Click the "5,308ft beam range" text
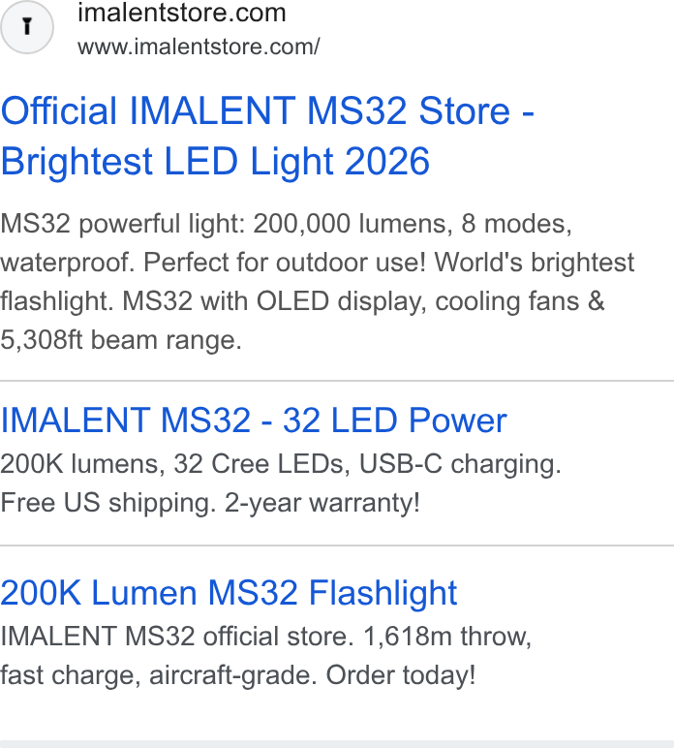 [121, 340]
